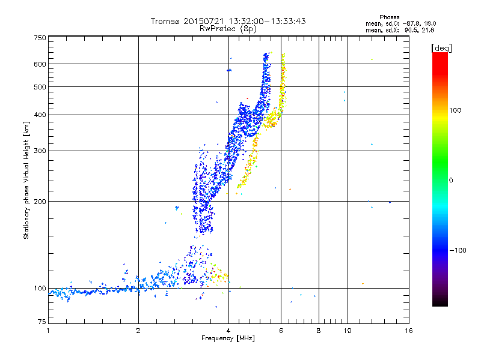Click the x-axis tick label "6"
This screenshot has height=360, width=481.
click(x=281, y=331)
